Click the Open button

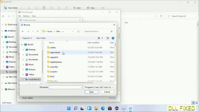click(x=91, y=92)
